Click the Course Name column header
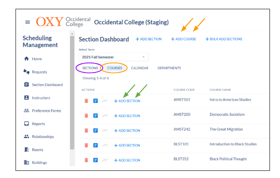280x178 pixels. pos(220,90)
